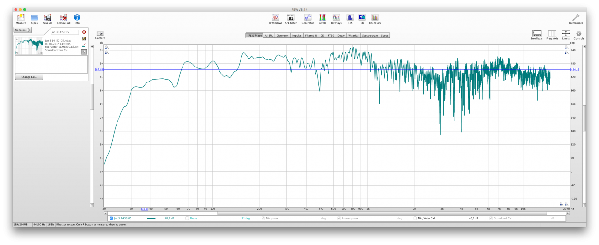Check the Mic/Meter Cal checkbox

[415, 218]
